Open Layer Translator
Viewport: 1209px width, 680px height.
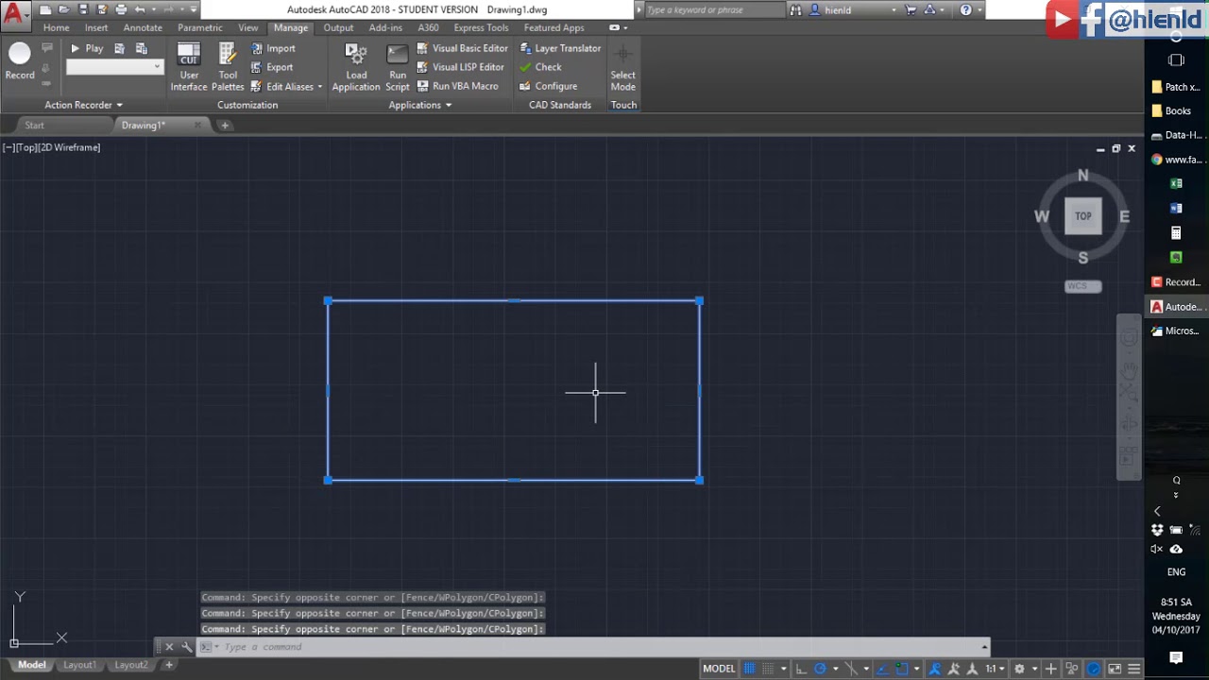point(560,48)
